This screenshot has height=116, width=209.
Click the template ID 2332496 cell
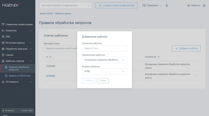(x=51, y=66)
